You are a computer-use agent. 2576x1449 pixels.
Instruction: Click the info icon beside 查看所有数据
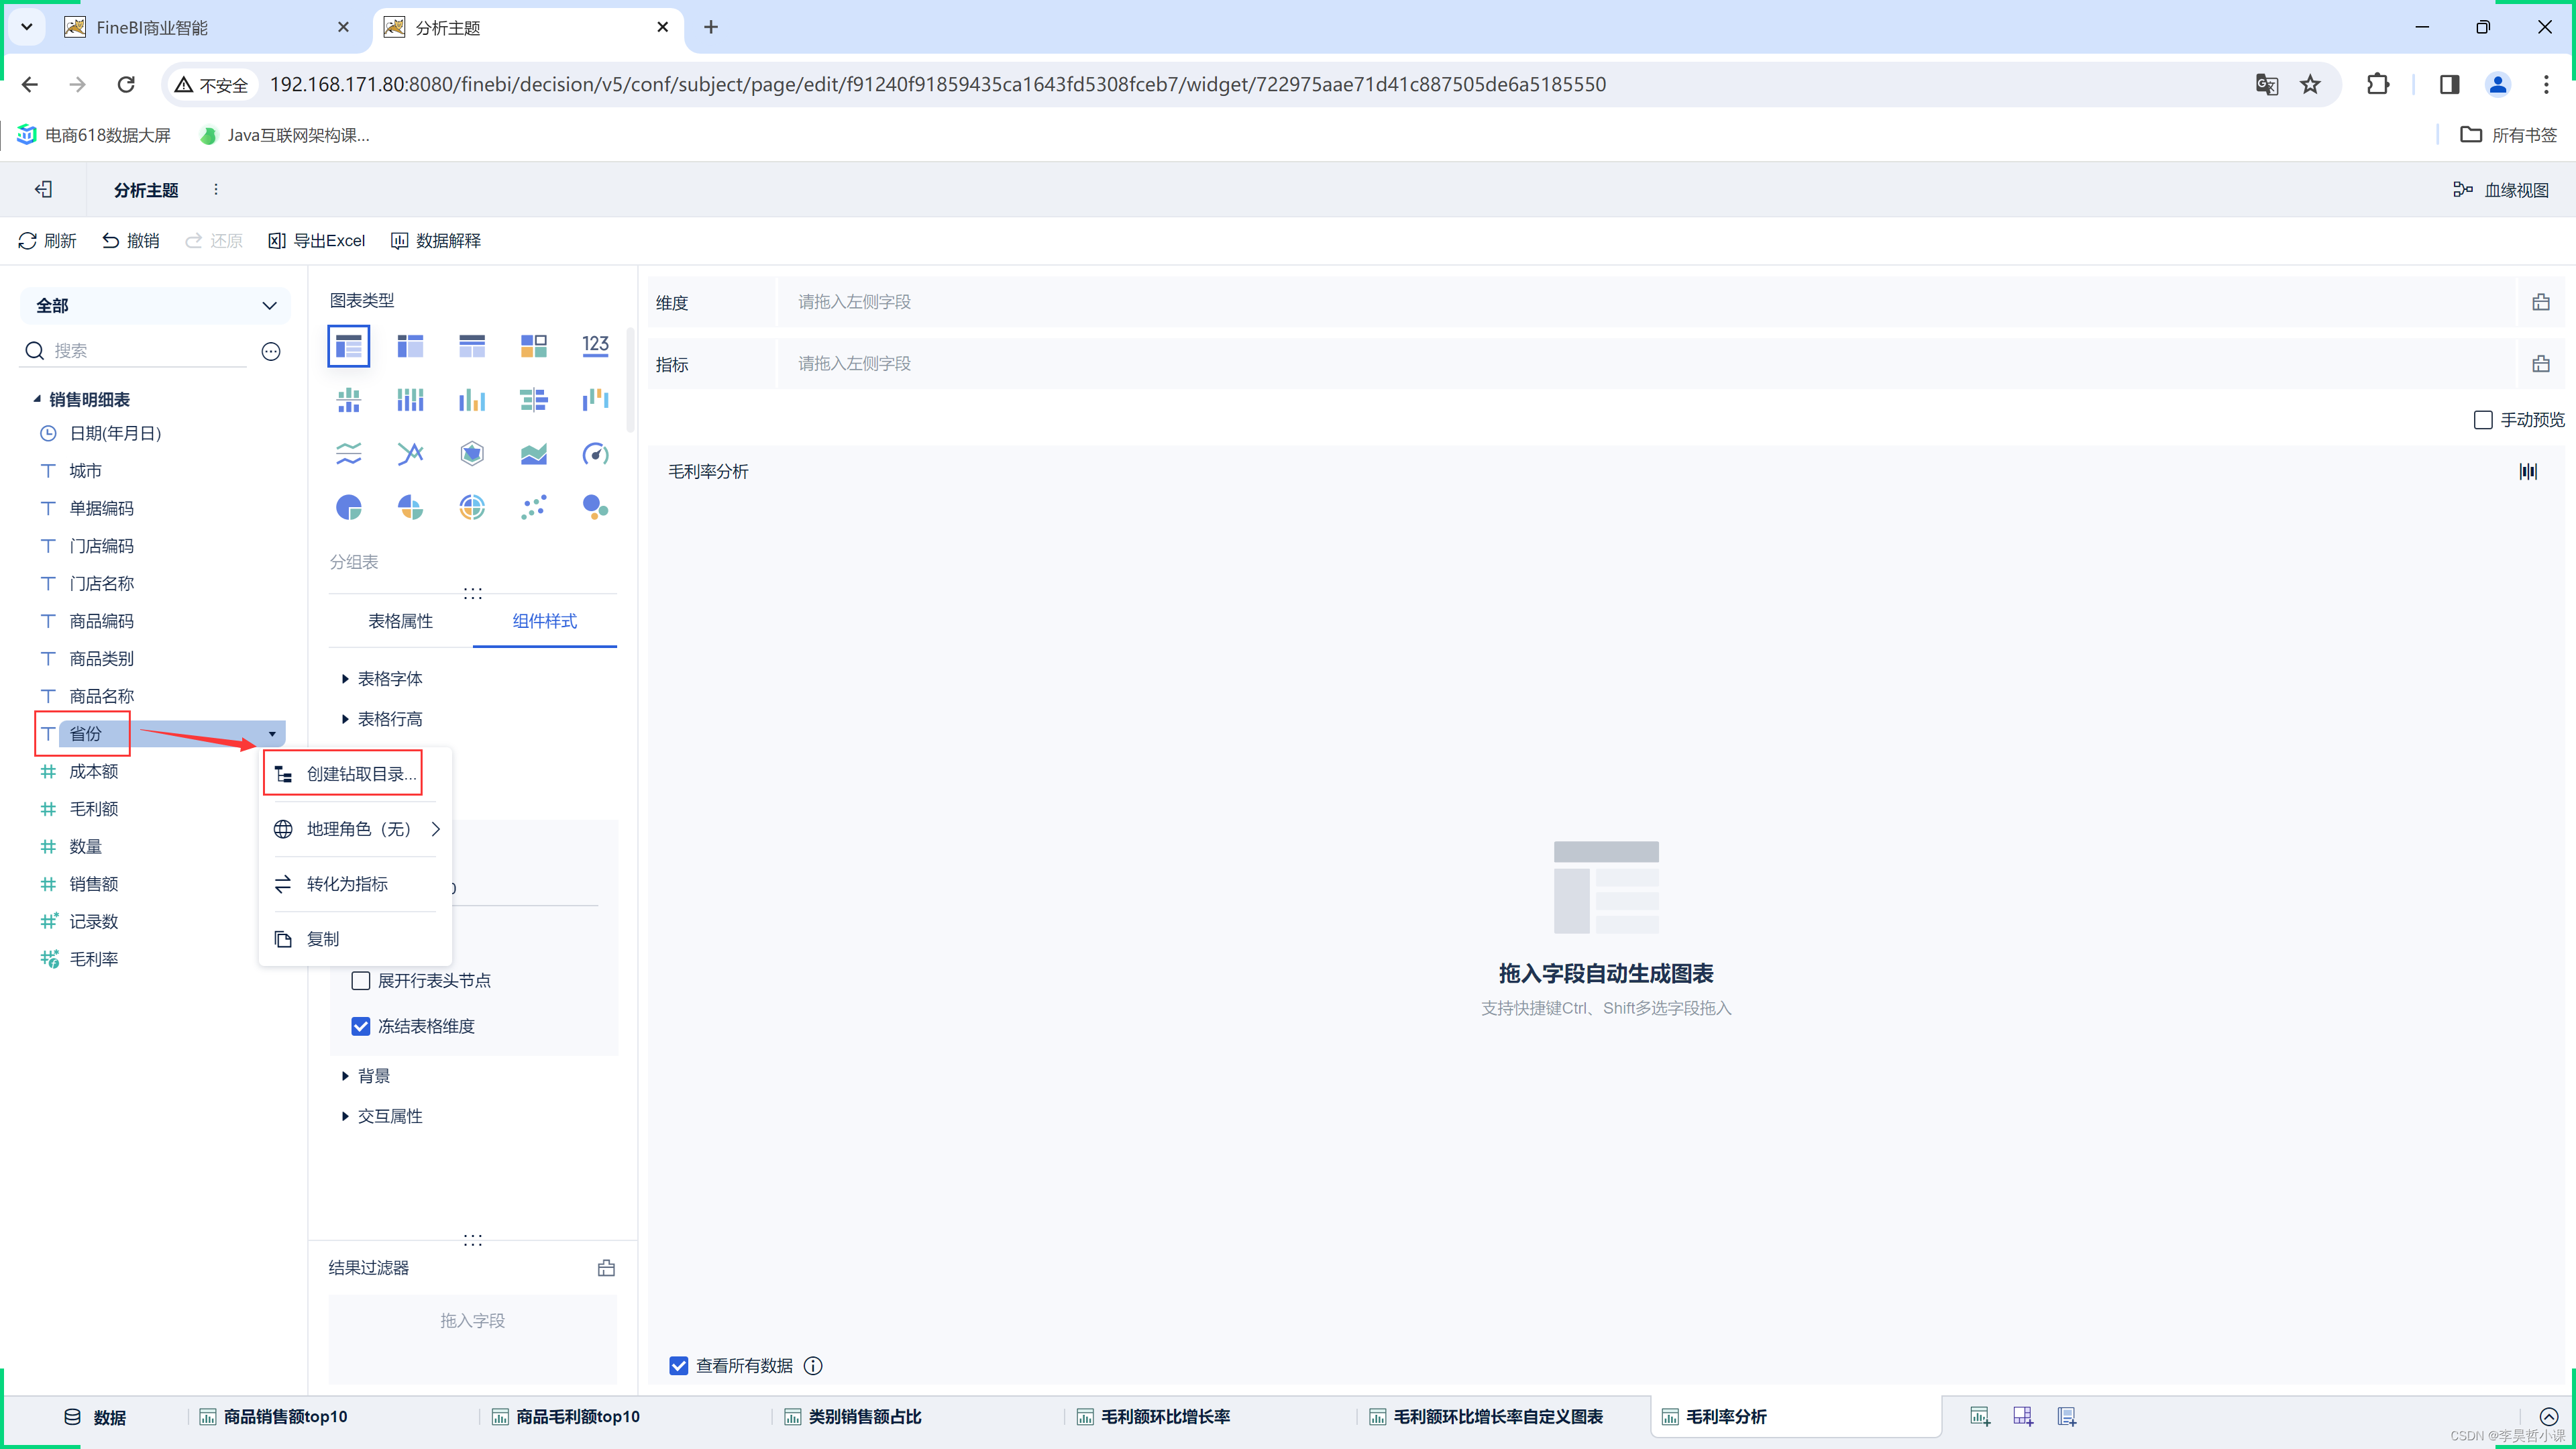[x=814, y=1366]
